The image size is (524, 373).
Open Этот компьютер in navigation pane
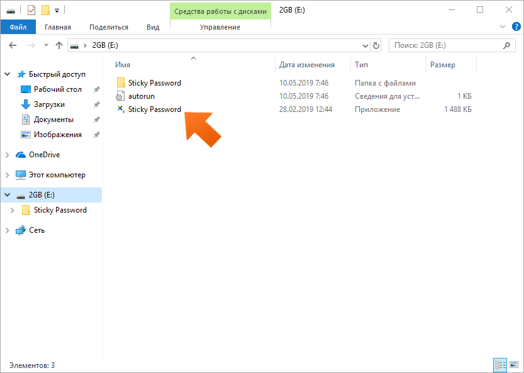57,175
